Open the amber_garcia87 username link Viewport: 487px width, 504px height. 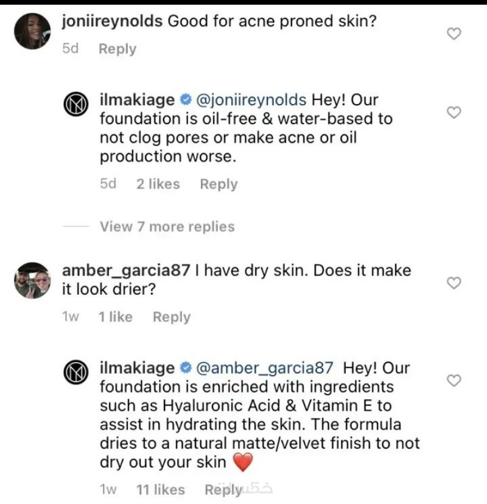point(127,270)
